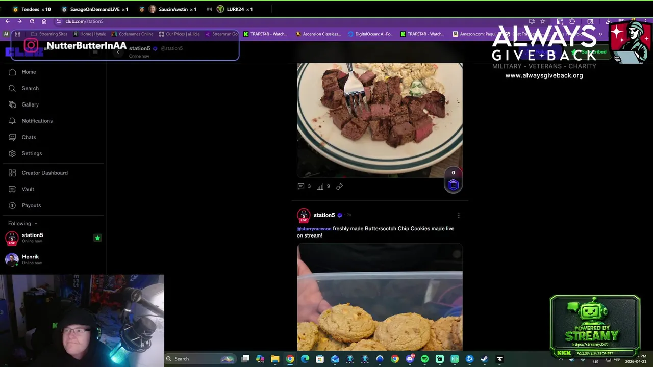The height and width of the screenshot is (367, 653).
Task: Open Spotify from taskbar
Action: click(x=424, y=359)
